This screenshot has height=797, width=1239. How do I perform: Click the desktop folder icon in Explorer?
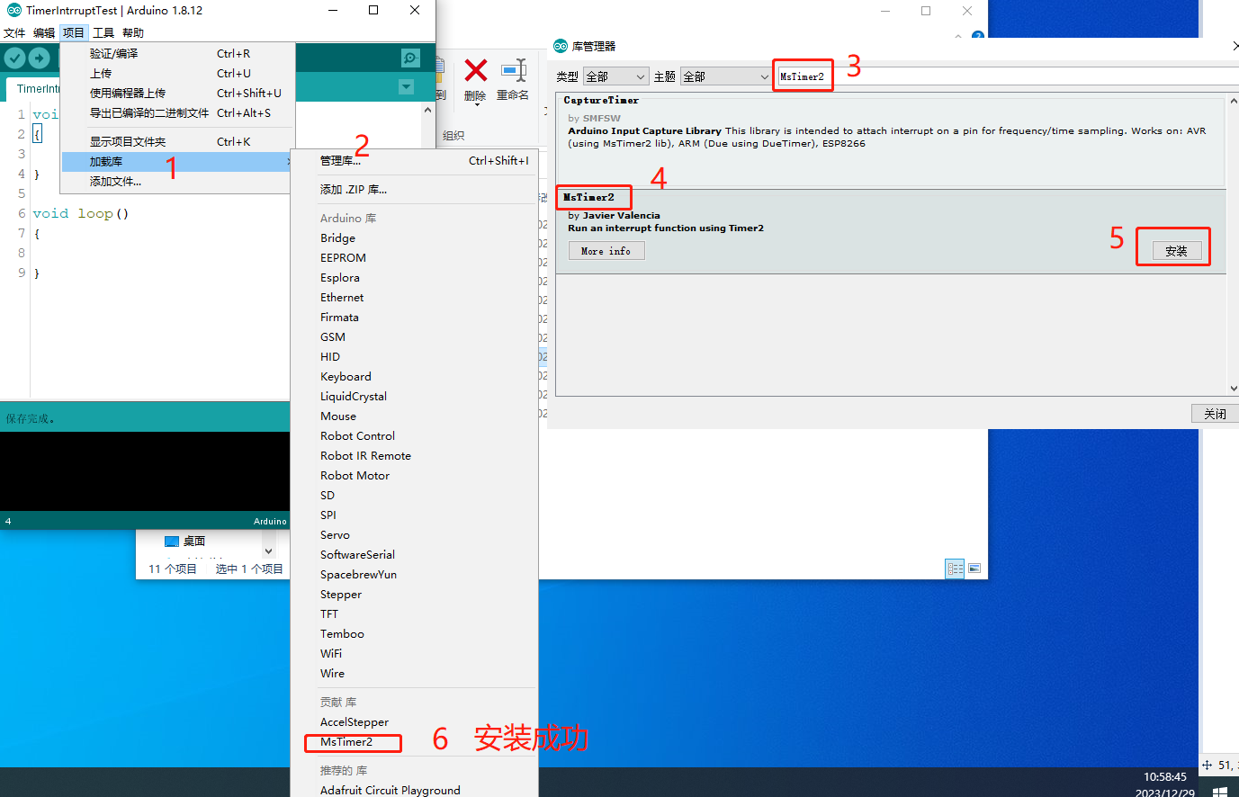click(x=172, y=542)
